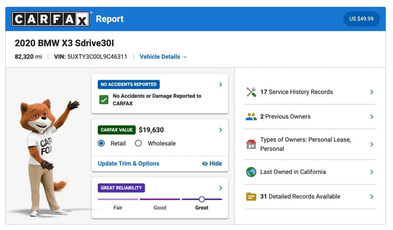Click 2 Previous Owners text
Viewport: 393px width, 230px height.
[285, 117]
